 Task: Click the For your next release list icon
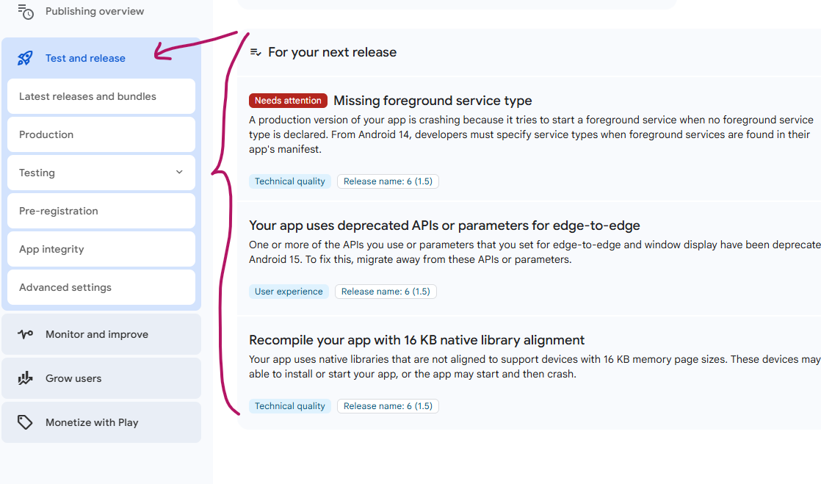(255, 51)
